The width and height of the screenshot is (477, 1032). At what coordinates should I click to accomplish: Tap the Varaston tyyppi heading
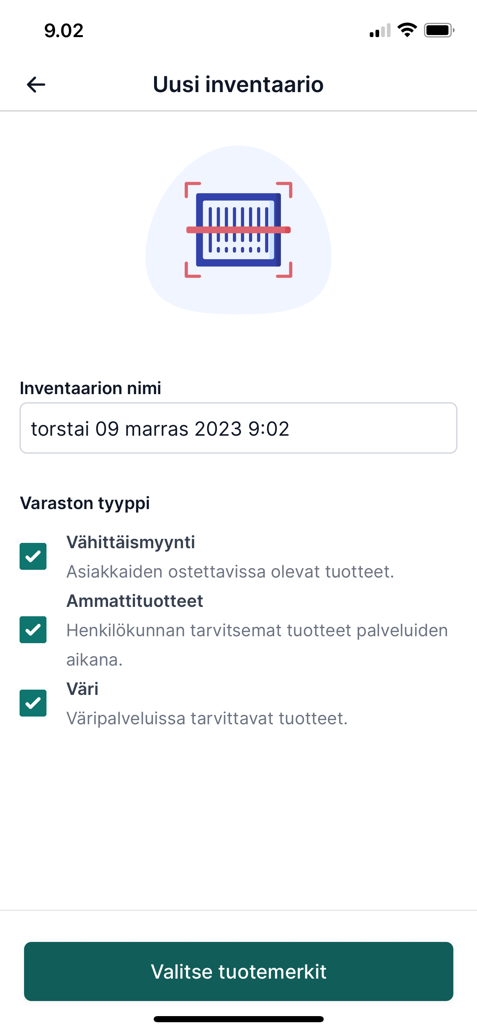coord(85,503)
